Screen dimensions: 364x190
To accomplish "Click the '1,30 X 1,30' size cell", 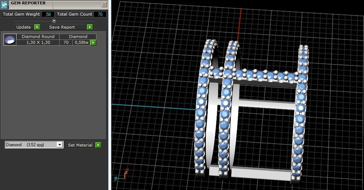I will click(38, 42).
